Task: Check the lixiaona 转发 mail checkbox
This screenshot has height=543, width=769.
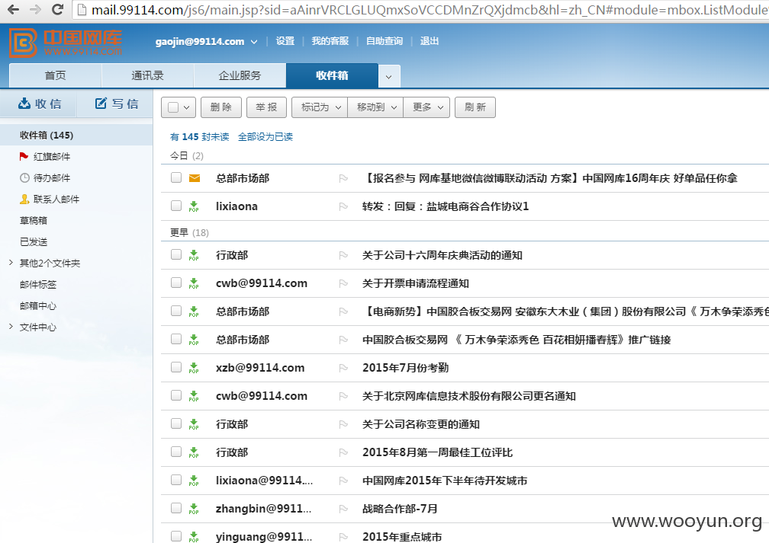Action: [176, 206]
